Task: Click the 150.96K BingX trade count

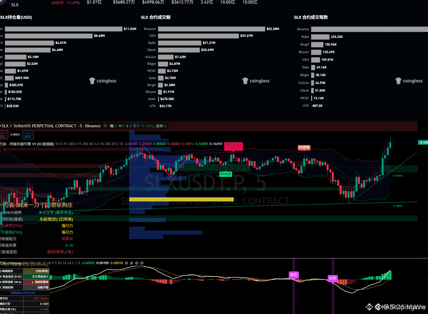Action: (331, 44)
